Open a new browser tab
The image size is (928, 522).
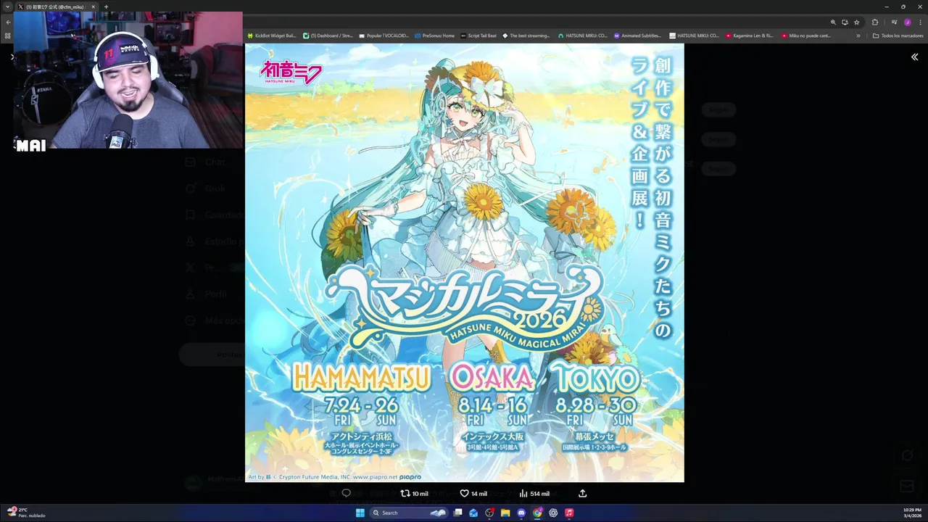coord(106,7)
